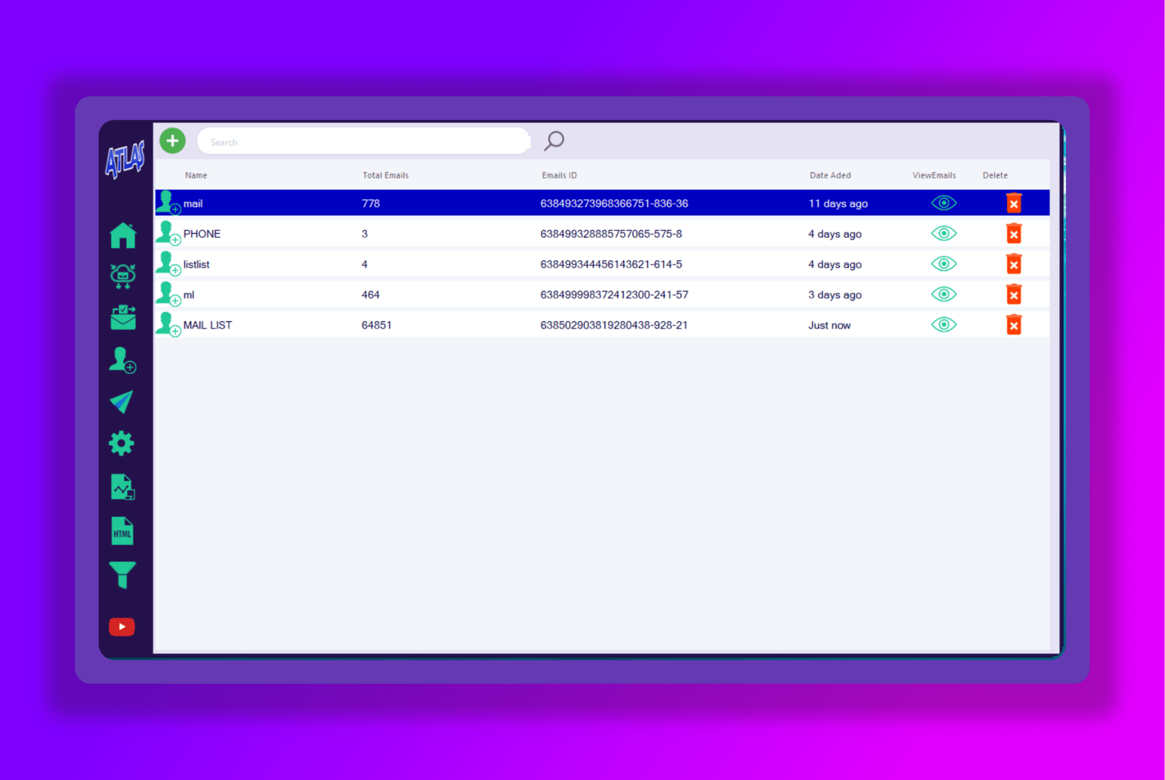The image size is (1165, 780).
Task: Click the magnifier search icon
Action: (x=553, y=141)
